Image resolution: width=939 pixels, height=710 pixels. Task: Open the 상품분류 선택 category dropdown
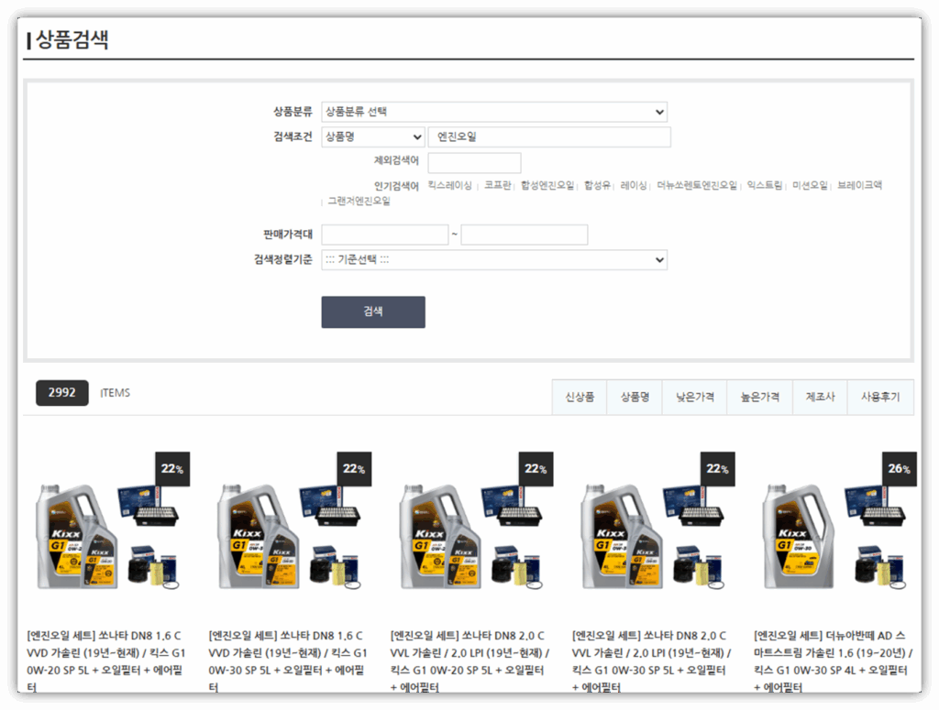[493, 112]
